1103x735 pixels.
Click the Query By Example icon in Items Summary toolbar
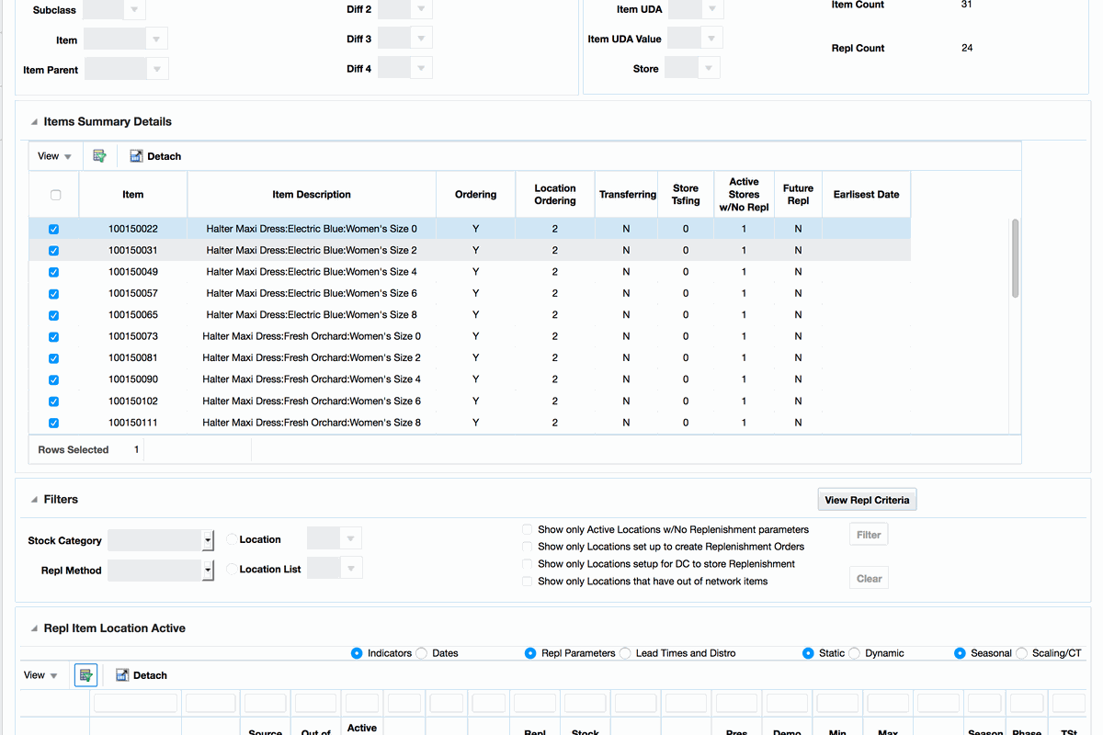(x=99, y=156)
